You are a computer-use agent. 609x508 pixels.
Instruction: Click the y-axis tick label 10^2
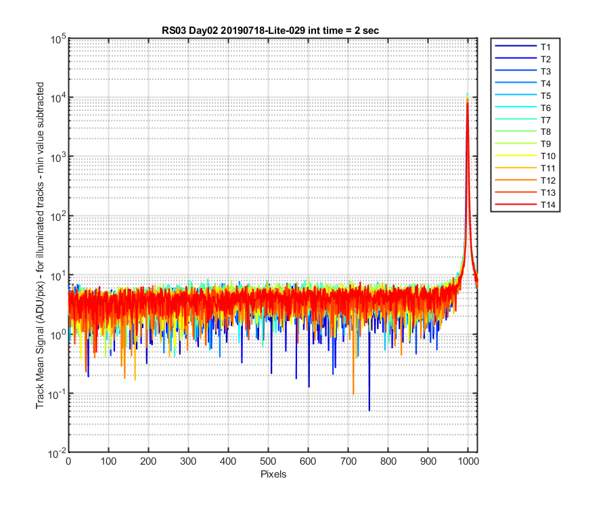pos(58,217)
